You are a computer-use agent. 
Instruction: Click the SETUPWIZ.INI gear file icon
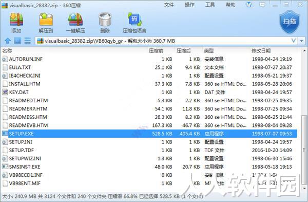(5, 158)
